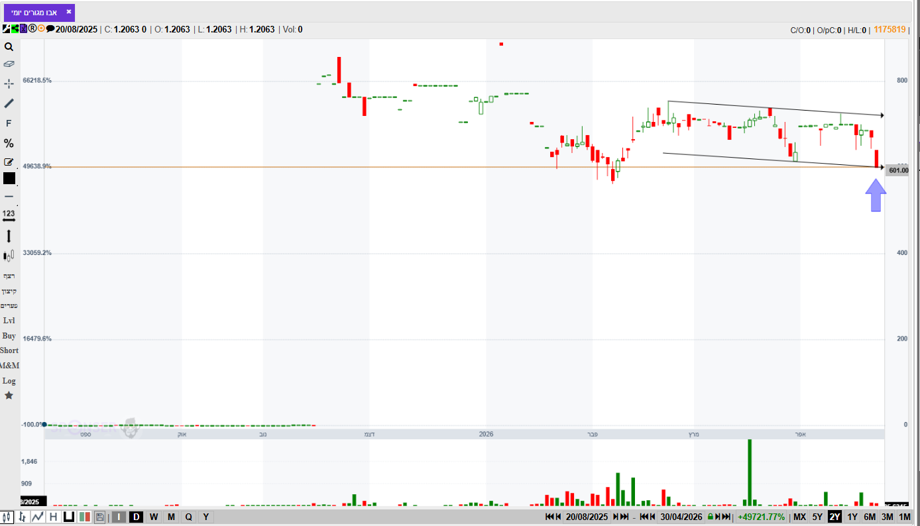Viewport: 920px width, 526px height.
Task: Toggle the קיצוץ trimming option
Action: 9,291
